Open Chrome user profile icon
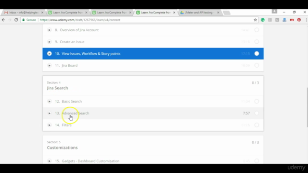308x173 pixels. 274,12
